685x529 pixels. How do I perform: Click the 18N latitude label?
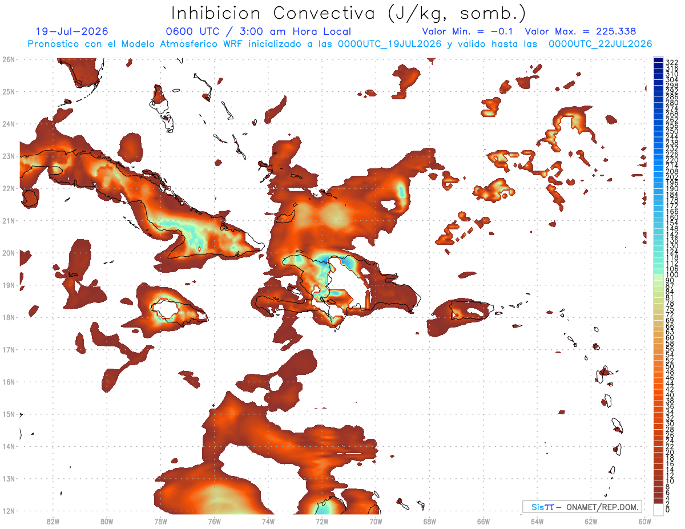click(8, 317)
